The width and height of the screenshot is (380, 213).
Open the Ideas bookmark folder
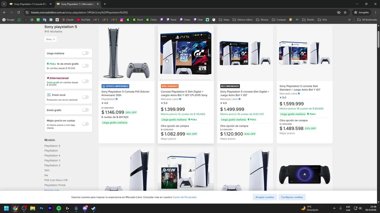pos(224,20)
